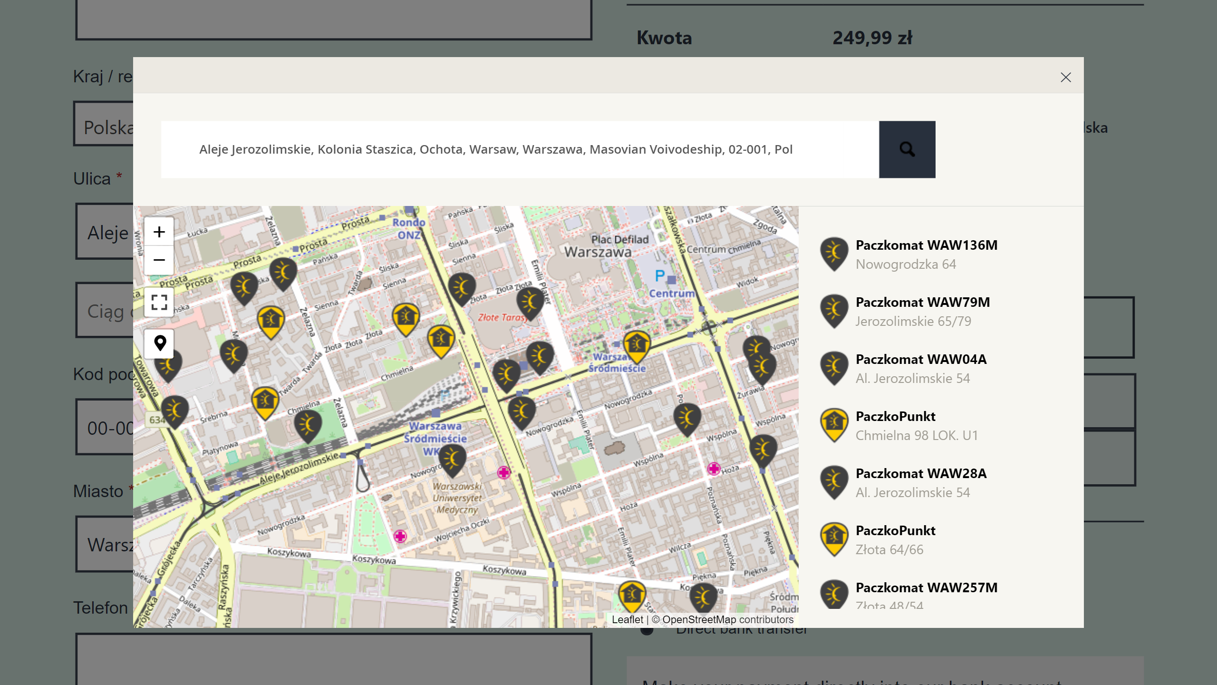
Task: Click the WAW04A list marker icon
Action: click(x=834, y=368)
